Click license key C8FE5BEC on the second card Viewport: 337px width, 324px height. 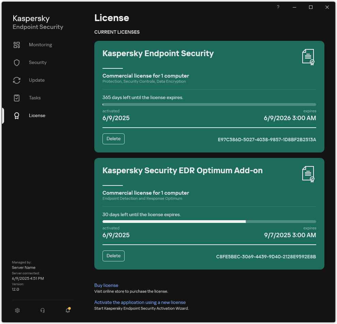coord(266,257)
